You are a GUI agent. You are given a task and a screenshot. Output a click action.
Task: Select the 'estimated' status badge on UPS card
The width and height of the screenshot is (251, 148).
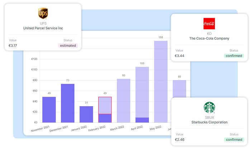click(x=68, y=45)
